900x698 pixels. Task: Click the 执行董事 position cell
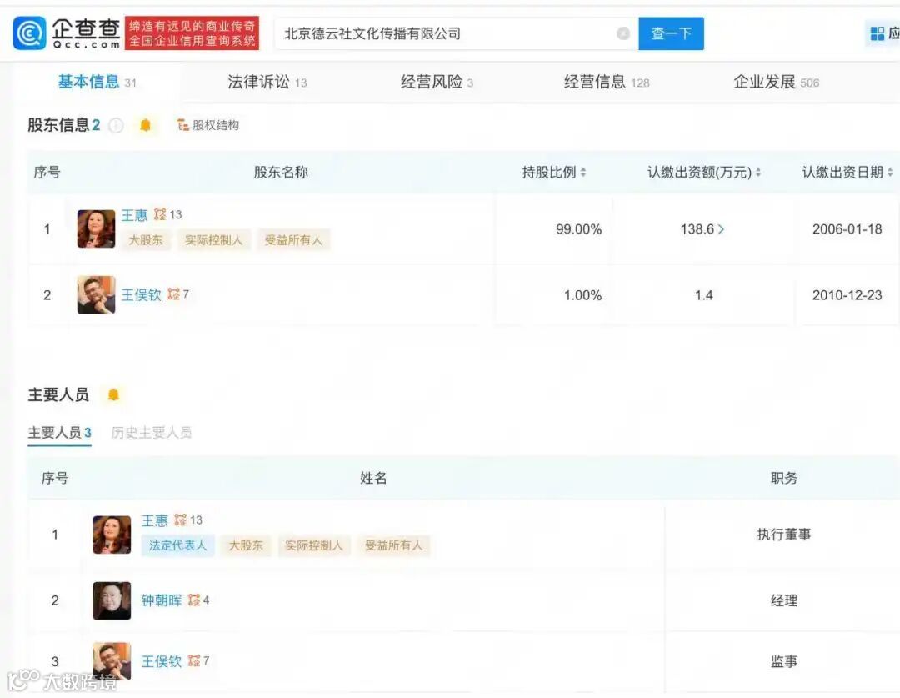[x=783, y=535]
